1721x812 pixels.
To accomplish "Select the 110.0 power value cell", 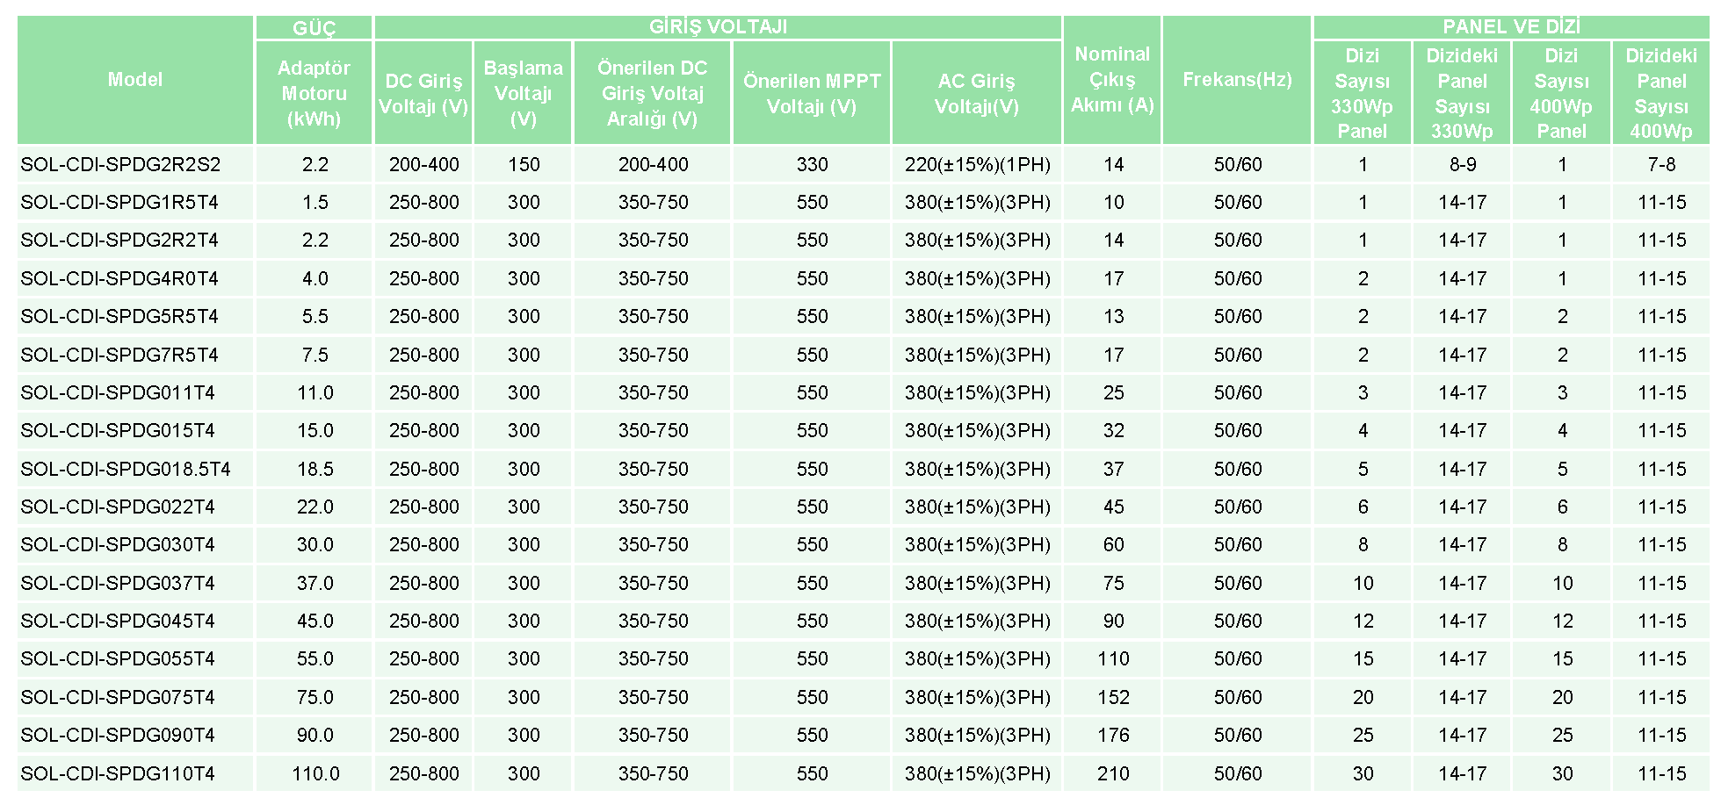I will [315, 773].
